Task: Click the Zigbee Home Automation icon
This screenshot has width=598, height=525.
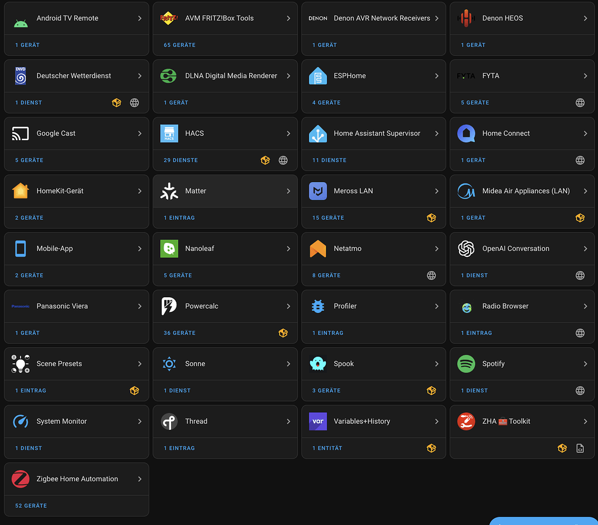Action: click(x=20, y=479)
